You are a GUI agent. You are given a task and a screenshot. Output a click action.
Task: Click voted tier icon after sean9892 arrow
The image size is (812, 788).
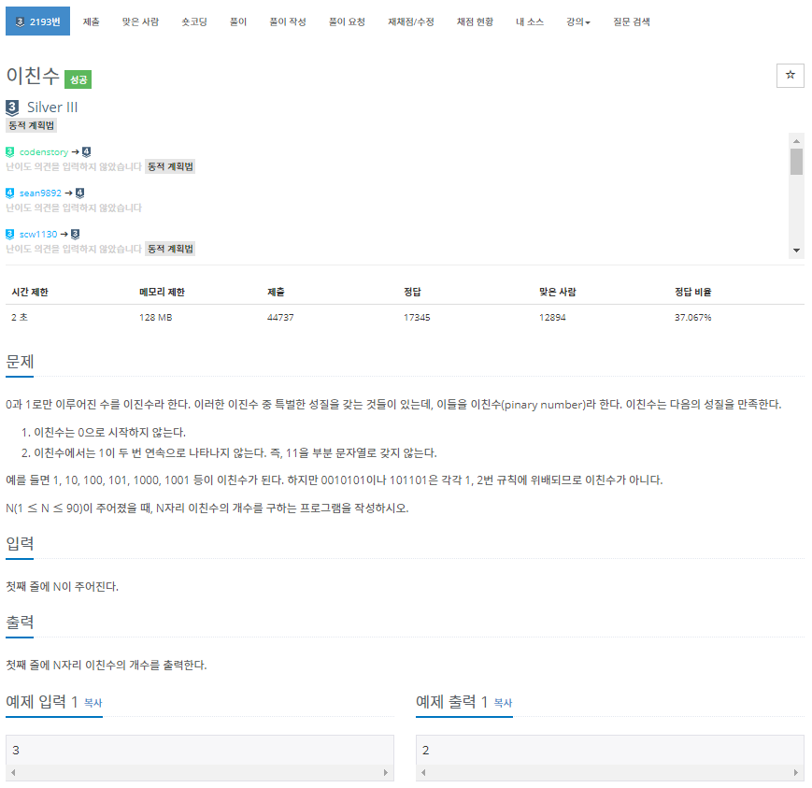click(79, 193)
